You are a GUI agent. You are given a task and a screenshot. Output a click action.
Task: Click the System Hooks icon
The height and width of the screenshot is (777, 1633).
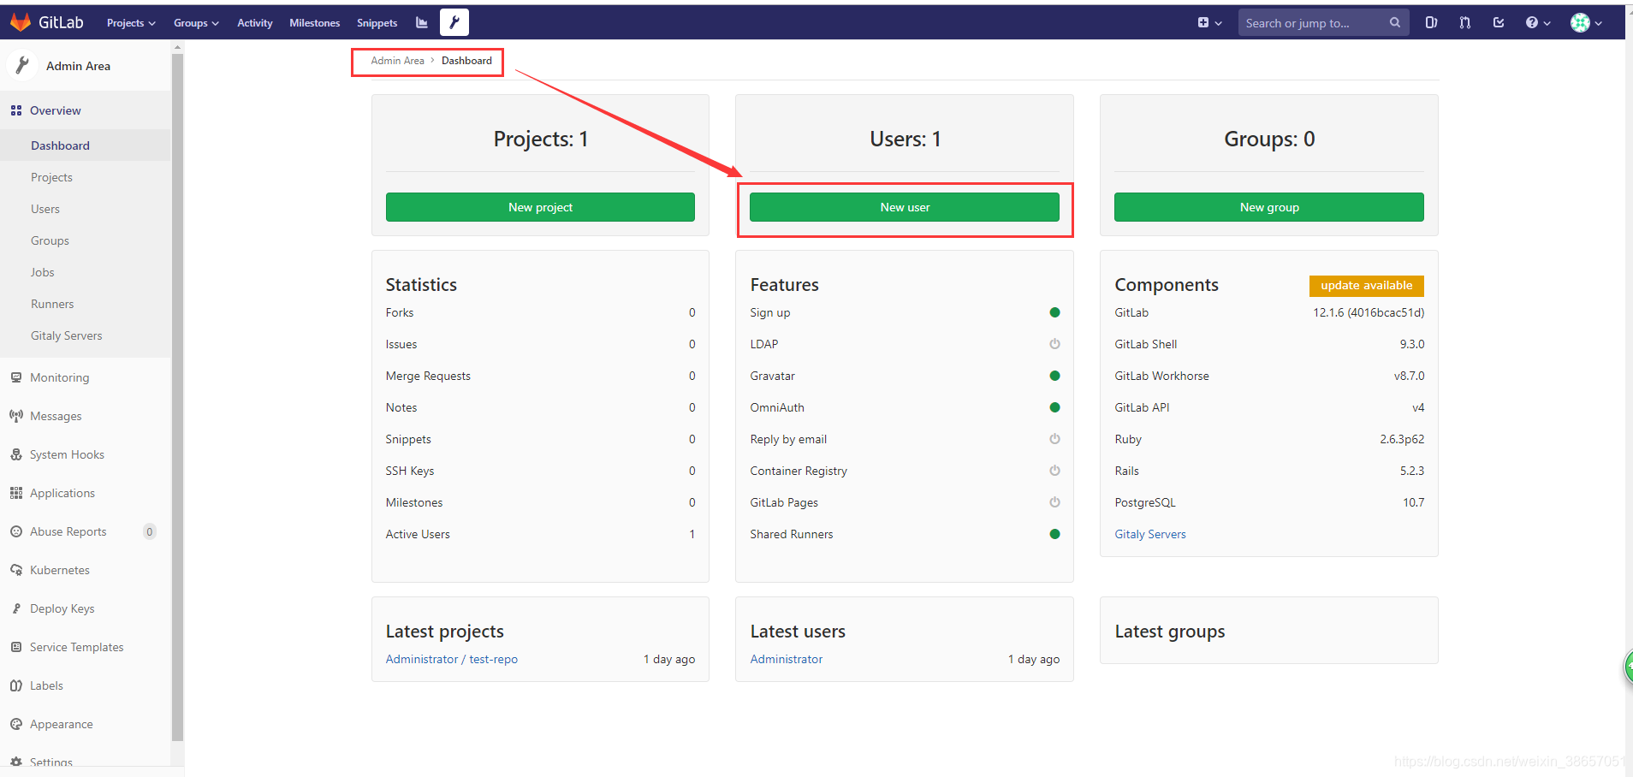pos(16,454)
